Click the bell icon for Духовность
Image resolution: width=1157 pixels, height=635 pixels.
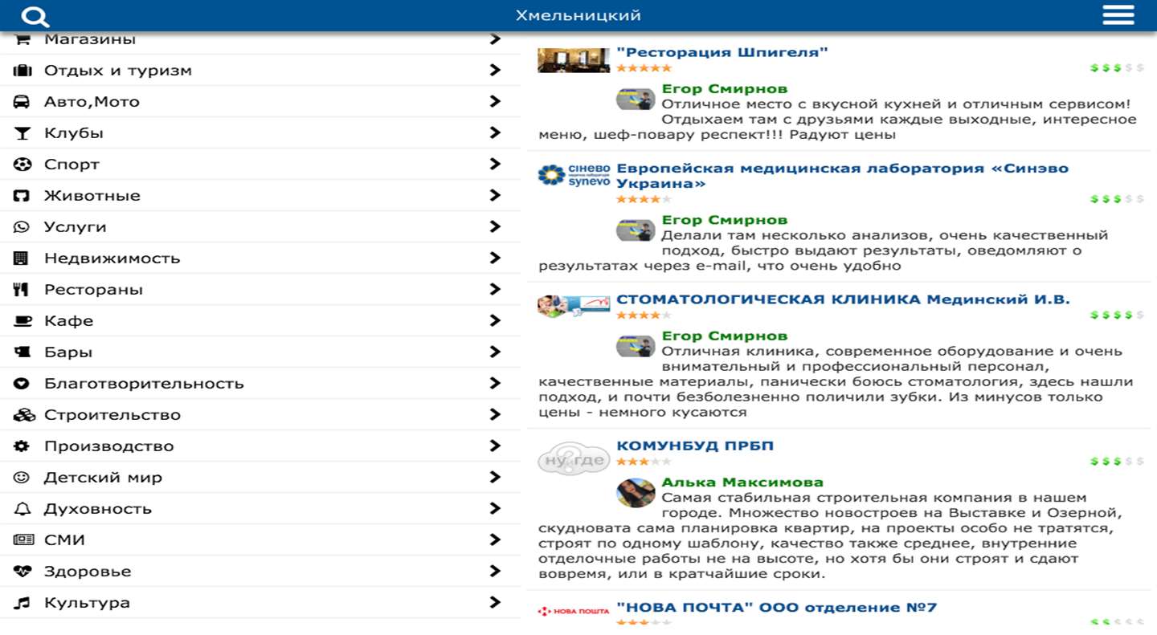pyautogui.click(x=22, y=509)
